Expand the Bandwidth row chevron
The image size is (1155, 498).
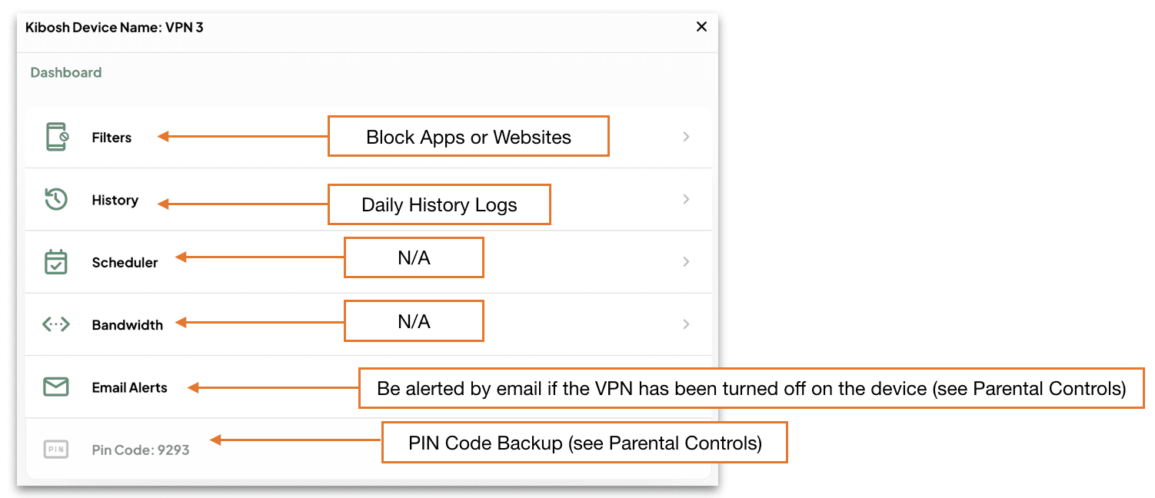coord(686,324)
